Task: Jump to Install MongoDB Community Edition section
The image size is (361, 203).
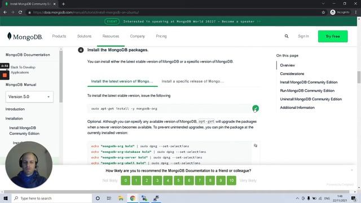Action: (x=309, y=82)
